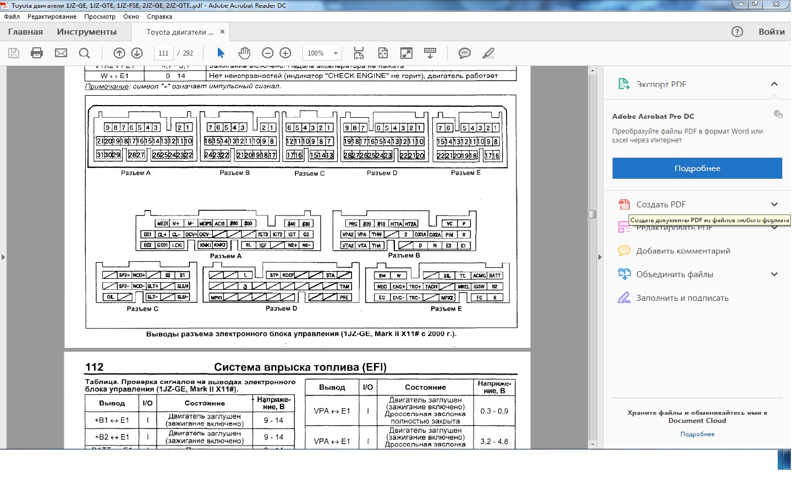Click the fit width scrolling icon

coord(359,53)
